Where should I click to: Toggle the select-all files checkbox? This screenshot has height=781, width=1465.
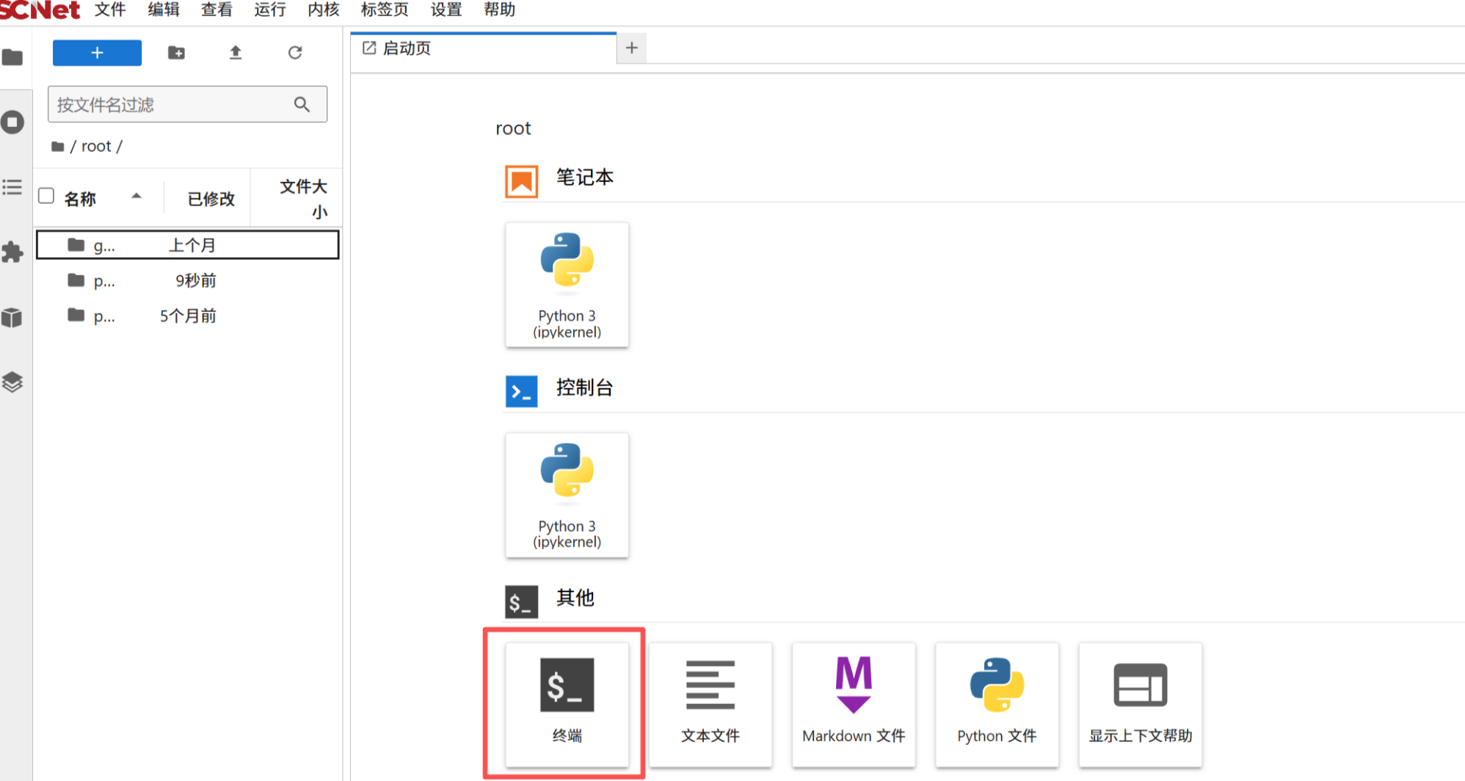pyautogui.click(x=46, y=196)
